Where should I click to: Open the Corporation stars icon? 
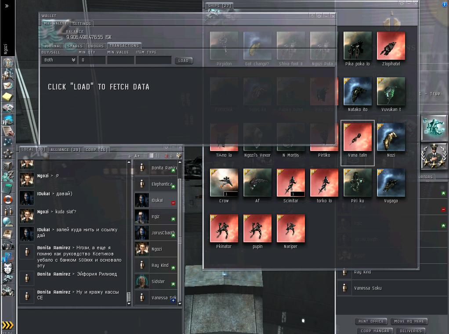[x=8, y=153]
